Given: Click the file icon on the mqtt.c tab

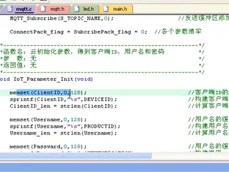Looking at the screenshot, I should (x=10, y=9).
